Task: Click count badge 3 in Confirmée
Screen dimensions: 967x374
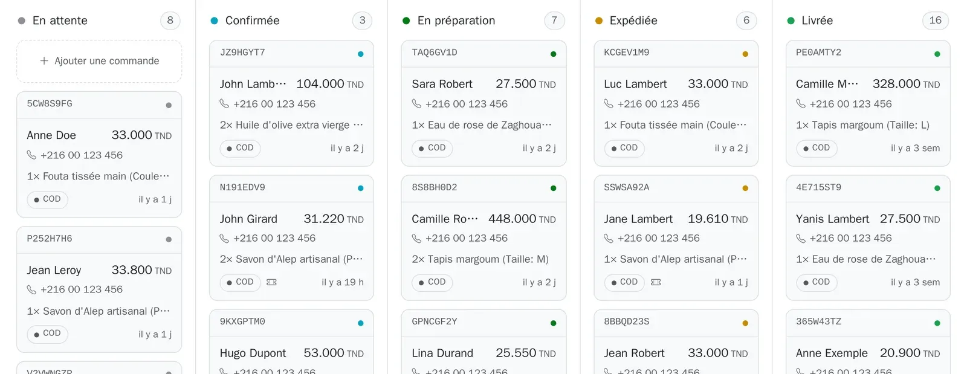Action: coord(363,21)
